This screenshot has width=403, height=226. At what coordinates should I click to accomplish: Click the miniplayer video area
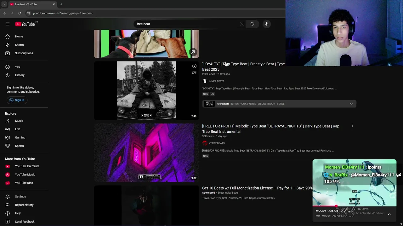pos(355,183)
